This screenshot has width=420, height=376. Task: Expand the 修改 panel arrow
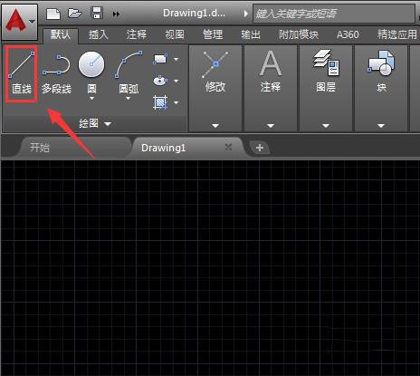[215, 126]
